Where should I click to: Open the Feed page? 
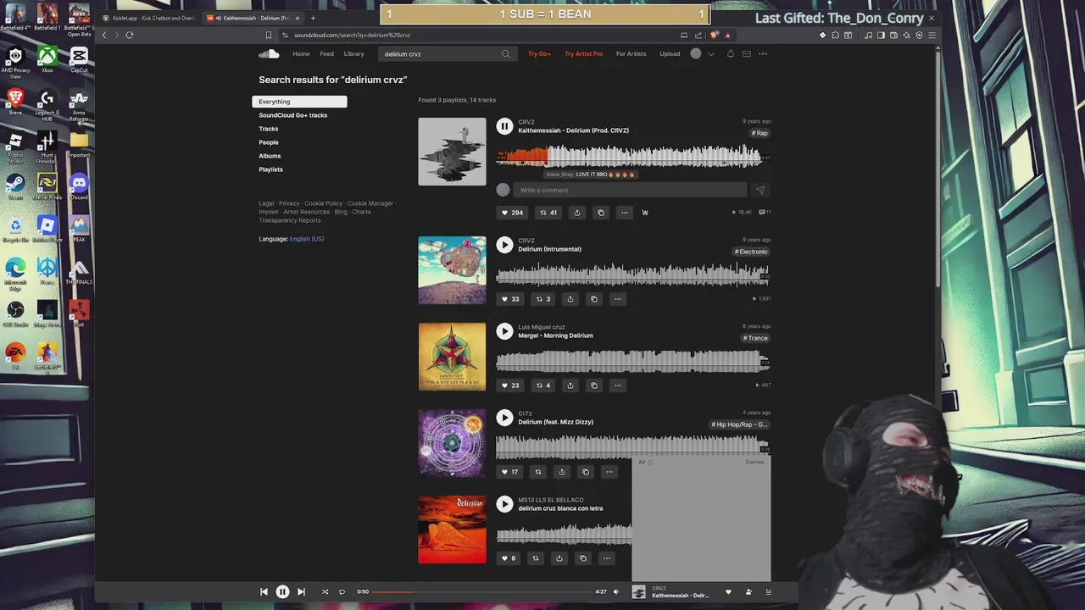click(x=326, y=53)
